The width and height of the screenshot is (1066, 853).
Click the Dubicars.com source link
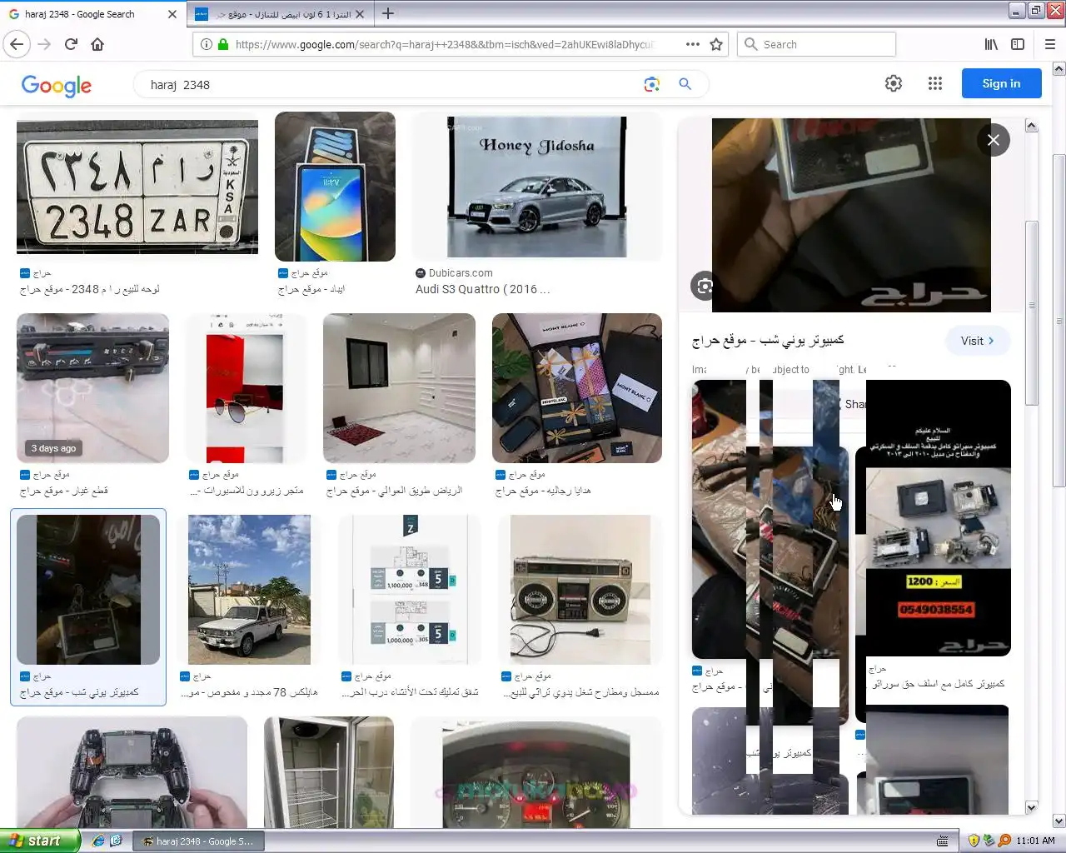click(461, 273)
